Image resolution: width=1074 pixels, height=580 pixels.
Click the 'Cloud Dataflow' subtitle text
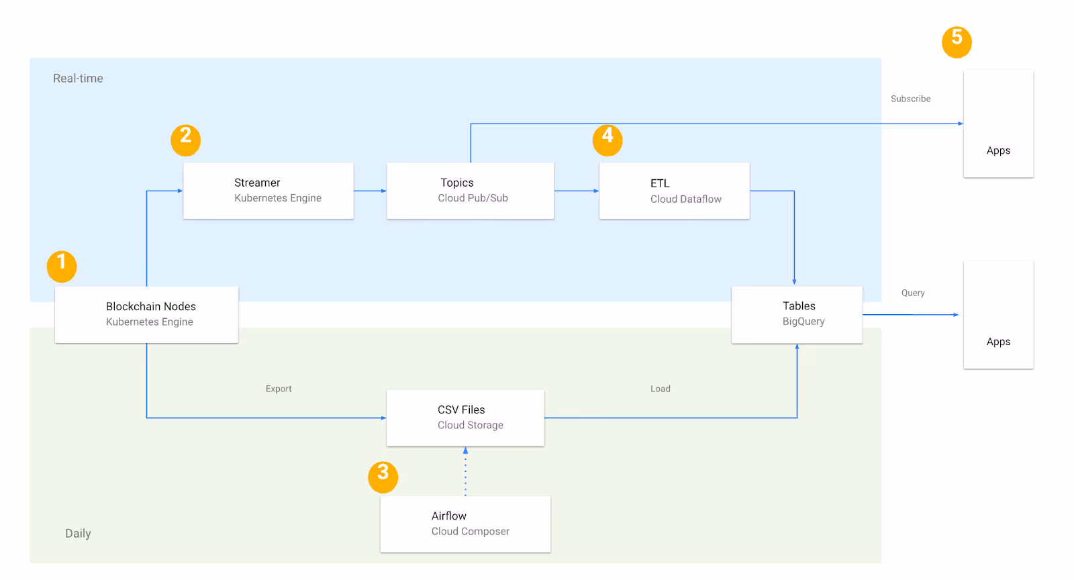[686, 199]
